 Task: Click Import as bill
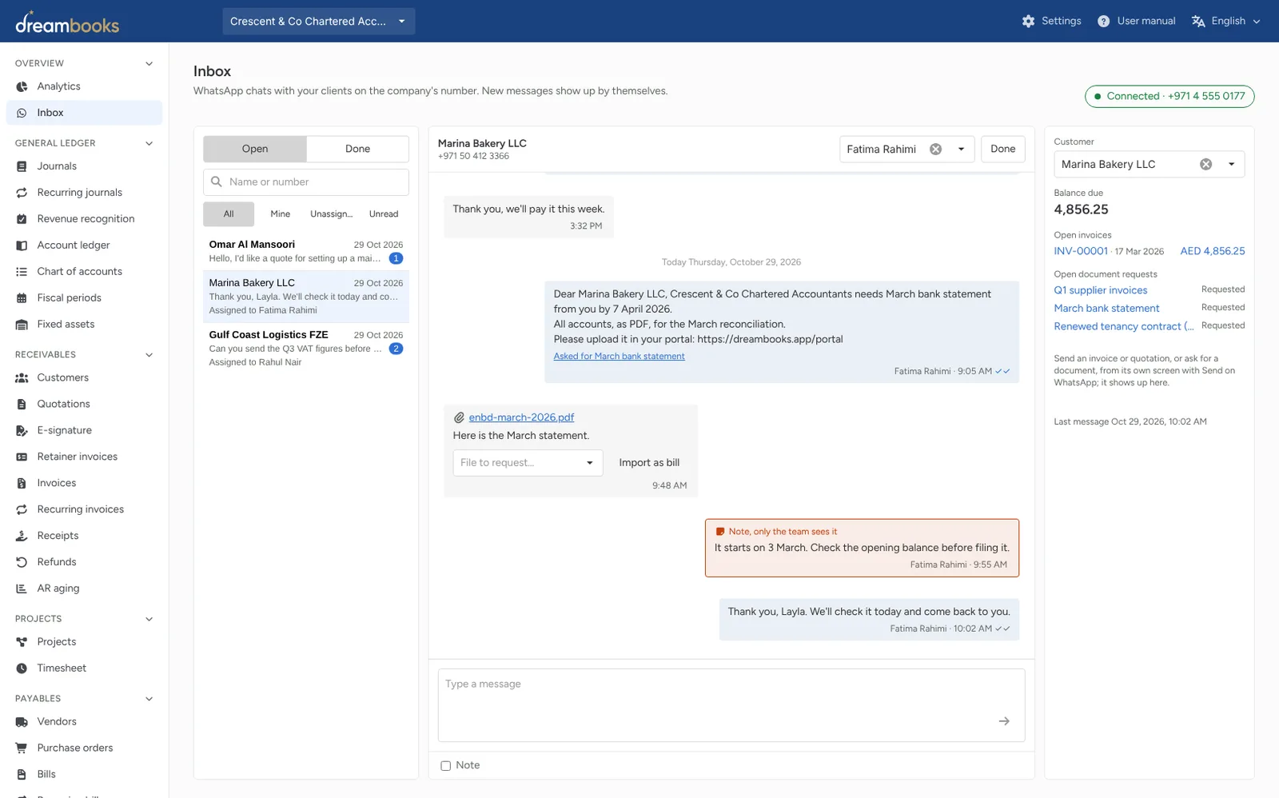(649, 463)
